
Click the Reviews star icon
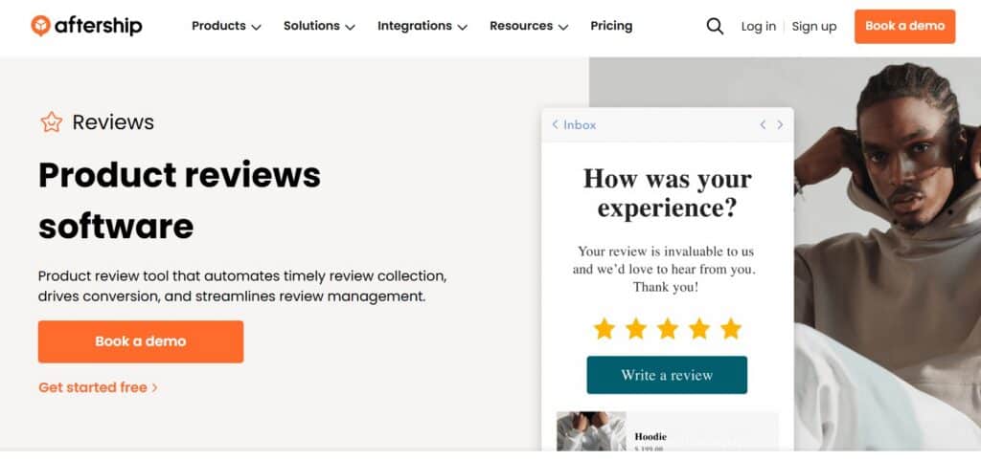pyautogui.click(x=52, y=122)
